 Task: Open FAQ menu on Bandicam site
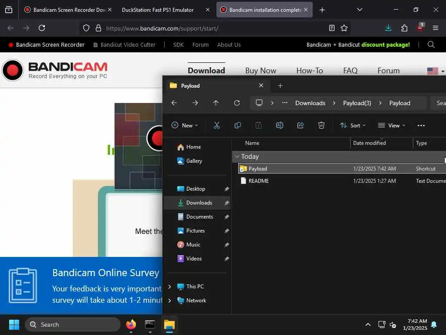point(350,71)
